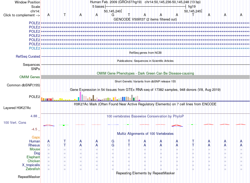
Task: Click the Elephant species label
Action: click(33, 157)
